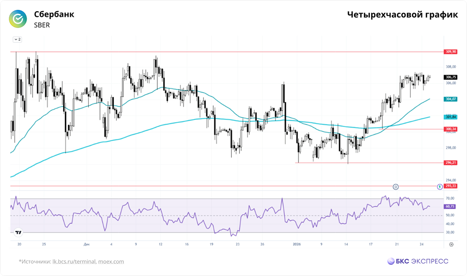The width and height of the screenshot is (467, 276).
Task: Open the dividend marker circle on timeline
Action: tap(396, 187)
